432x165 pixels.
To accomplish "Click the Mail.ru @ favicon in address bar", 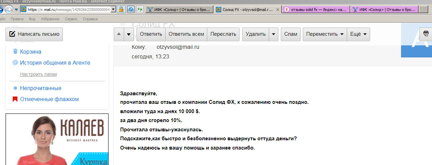I will click(x=24, y=10).
